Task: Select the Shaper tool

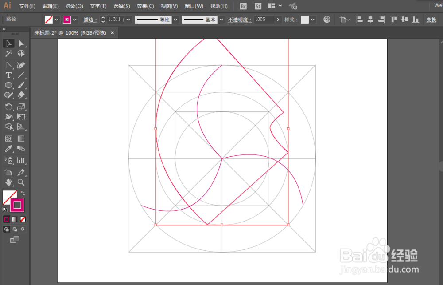Action: point(8,95)
